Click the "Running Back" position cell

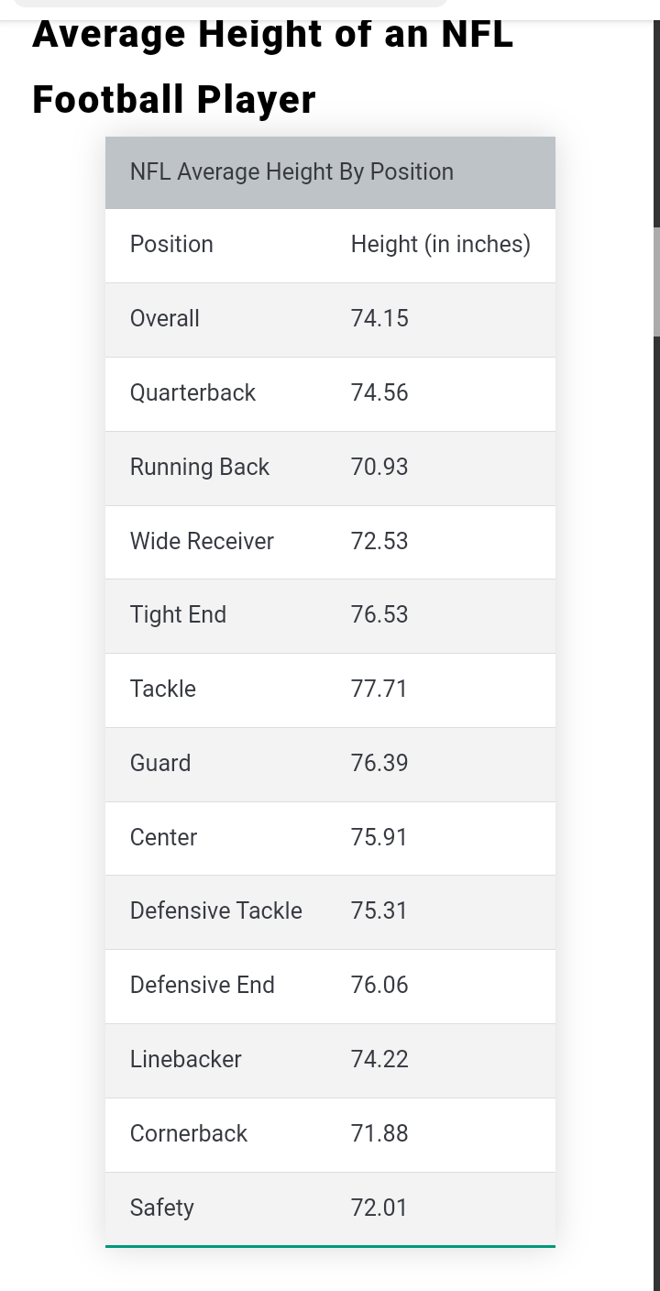click(x=200, y=468)
